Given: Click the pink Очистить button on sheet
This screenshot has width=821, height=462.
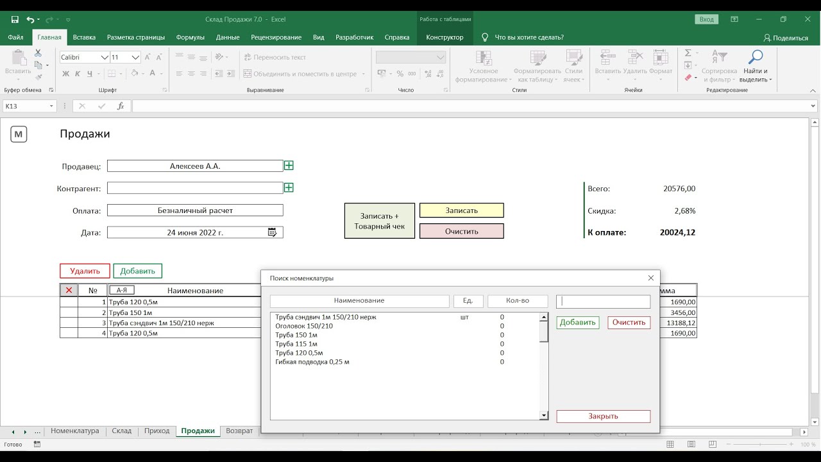Looking at the screenshot, I should (462, 231).
